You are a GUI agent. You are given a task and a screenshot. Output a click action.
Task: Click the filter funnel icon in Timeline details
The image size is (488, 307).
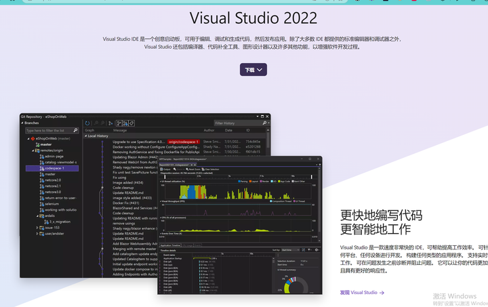click(309, 250)
